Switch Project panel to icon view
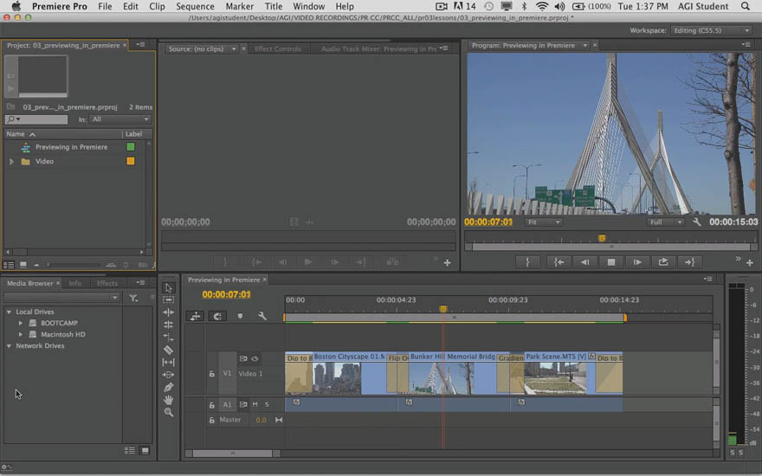Screen dimensions: 762x476 coord(23,265)
